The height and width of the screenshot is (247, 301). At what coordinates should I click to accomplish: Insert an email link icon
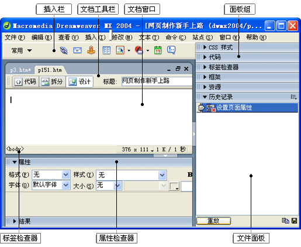pyautogui.click(x=77, y=50)
